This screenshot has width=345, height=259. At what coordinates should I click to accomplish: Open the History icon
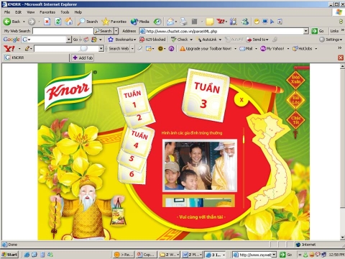pyautogui.click(x=157, y=22)
